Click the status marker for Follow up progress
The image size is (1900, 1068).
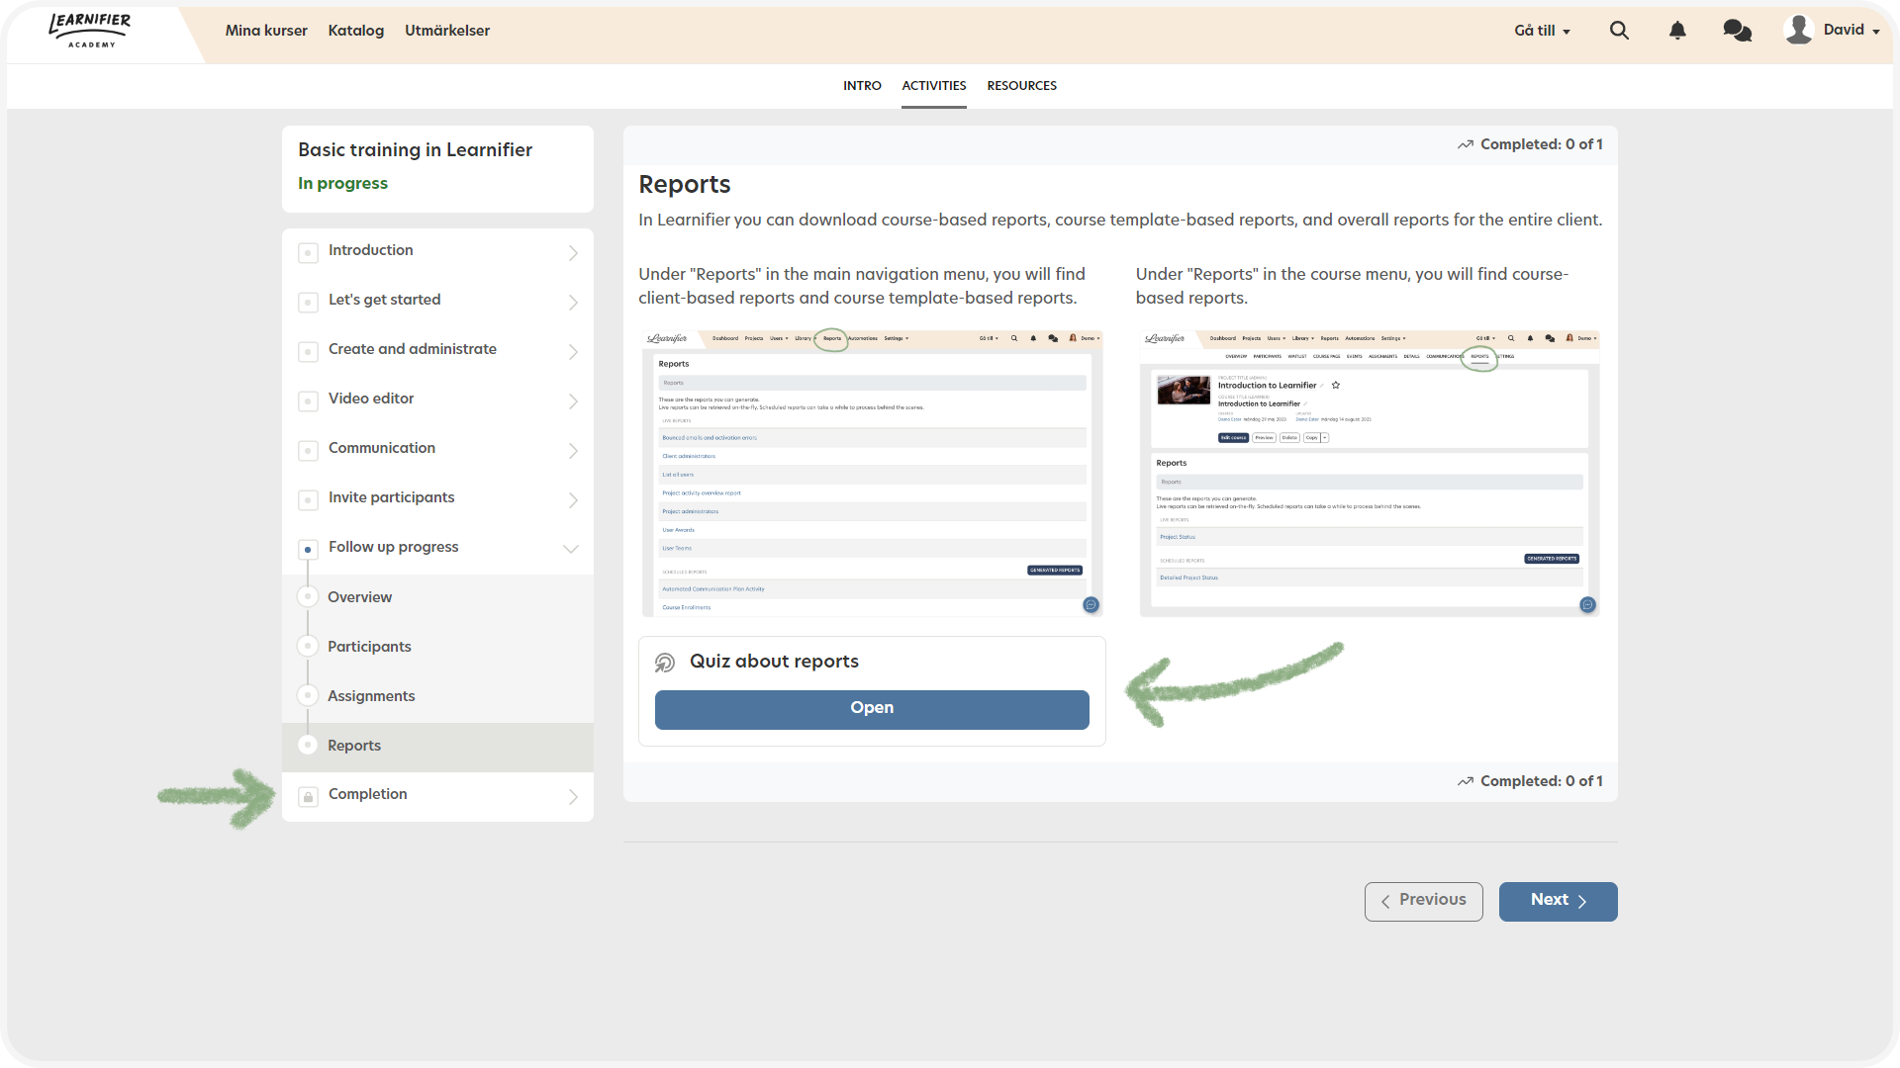pyautogui.click(x=308, y=549)
